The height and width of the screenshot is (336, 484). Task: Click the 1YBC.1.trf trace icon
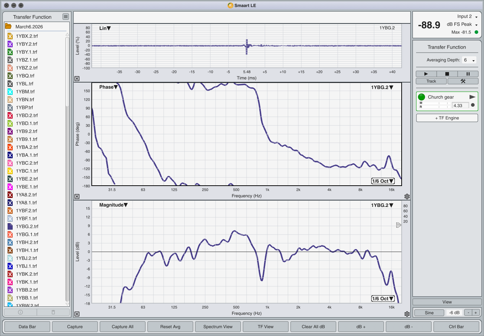click(10, 171)
